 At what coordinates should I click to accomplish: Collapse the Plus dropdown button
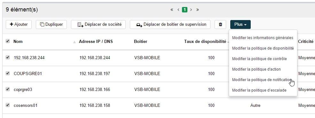(240, 24)
